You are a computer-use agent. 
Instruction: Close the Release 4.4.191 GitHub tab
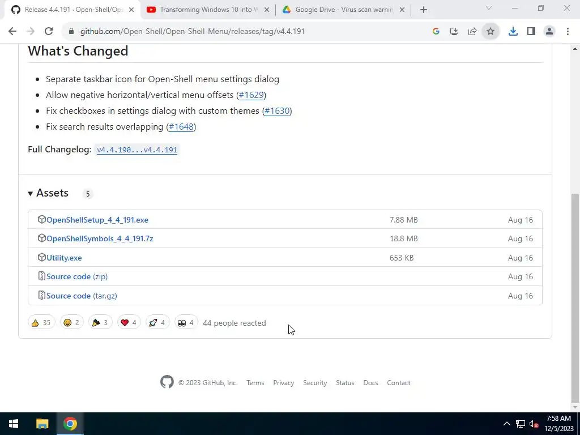tap(131, 10)
